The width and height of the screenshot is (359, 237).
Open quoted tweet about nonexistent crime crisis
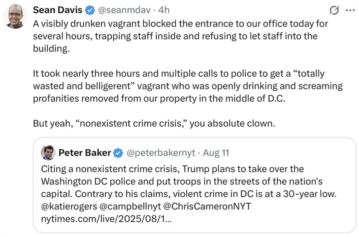[194, 185]
